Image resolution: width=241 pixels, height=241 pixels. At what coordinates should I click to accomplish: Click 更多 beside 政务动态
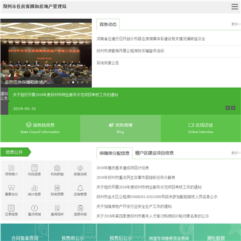coord(236,24)
